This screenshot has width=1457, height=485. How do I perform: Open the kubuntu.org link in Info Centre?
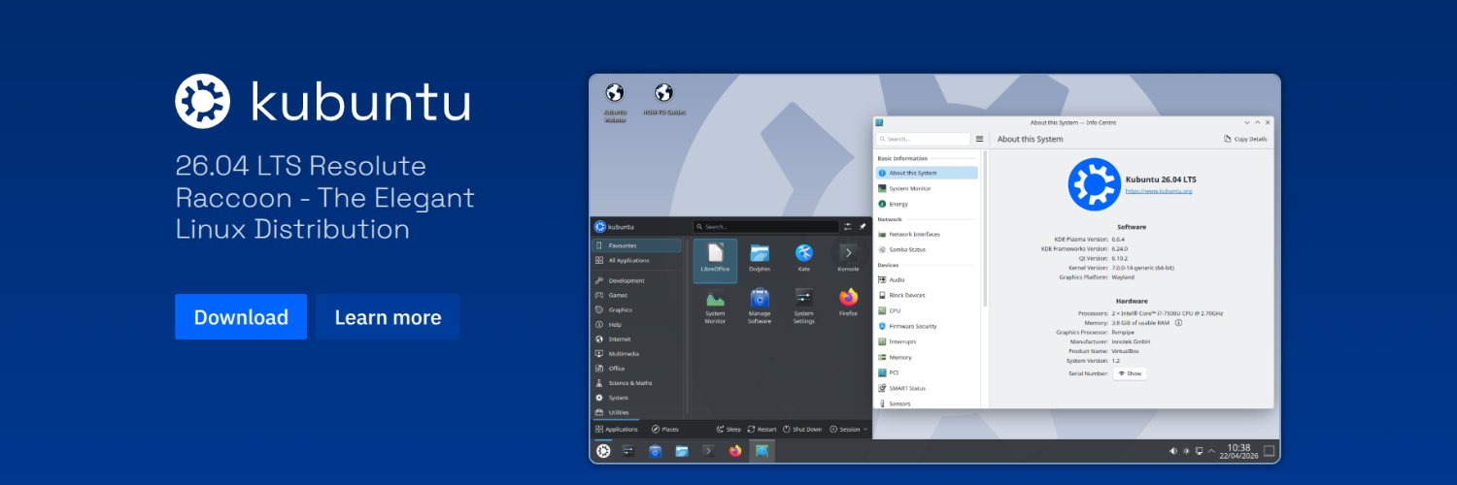click(1159, 191)
